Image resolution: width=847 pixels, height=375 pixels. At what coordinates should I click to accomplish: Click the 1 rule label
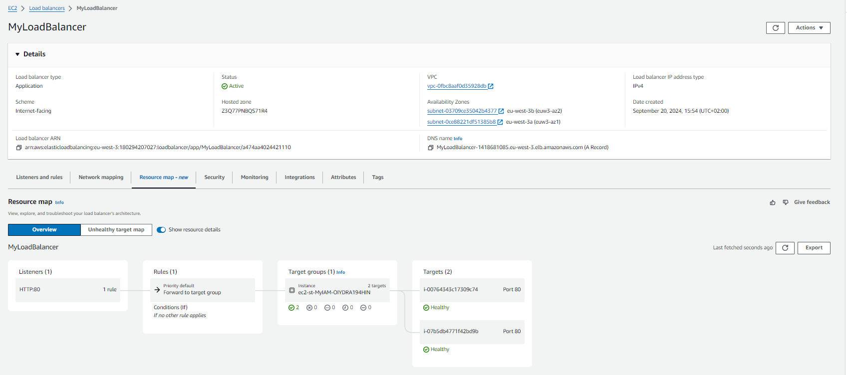(110, 290)
